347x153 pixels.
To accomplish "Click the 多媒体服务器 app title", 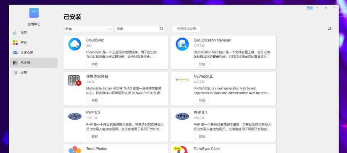I will 97,76.
